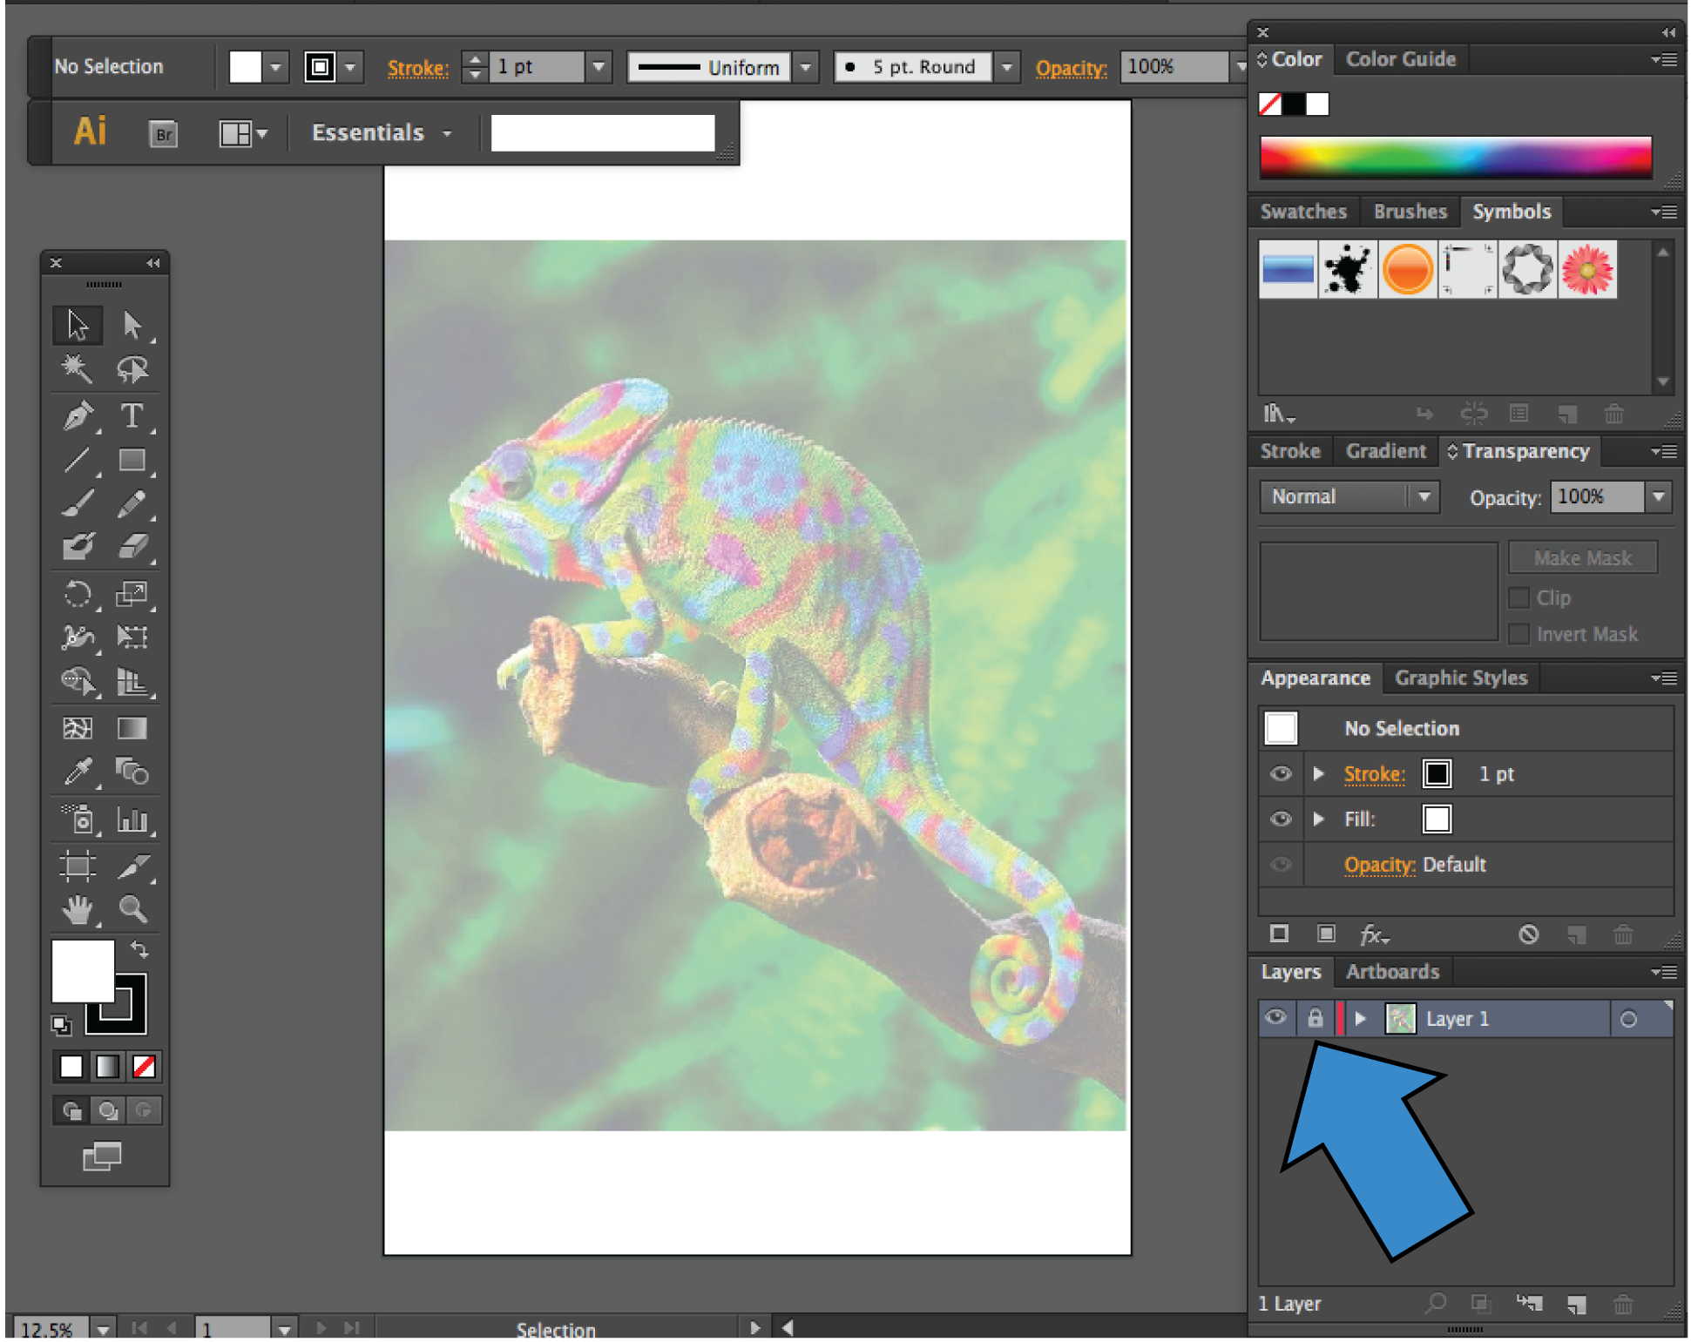Open the Normal blending mode dropdown
The height and width of the screenshot is (1342, 1691).
tap(1348, 496)
